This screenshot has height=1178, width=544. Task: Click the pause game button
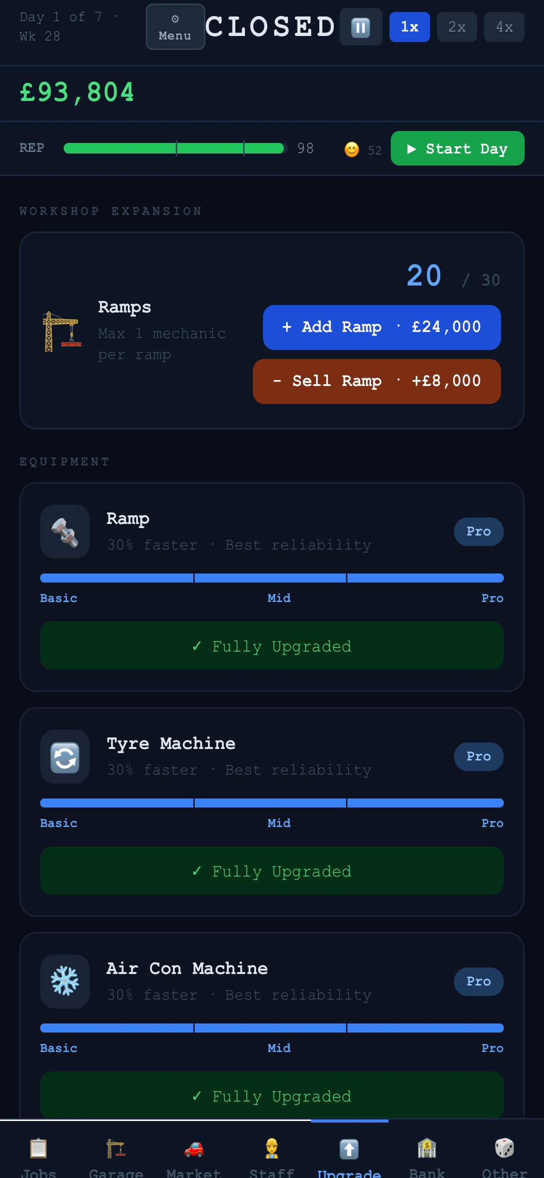click(360, 27)
